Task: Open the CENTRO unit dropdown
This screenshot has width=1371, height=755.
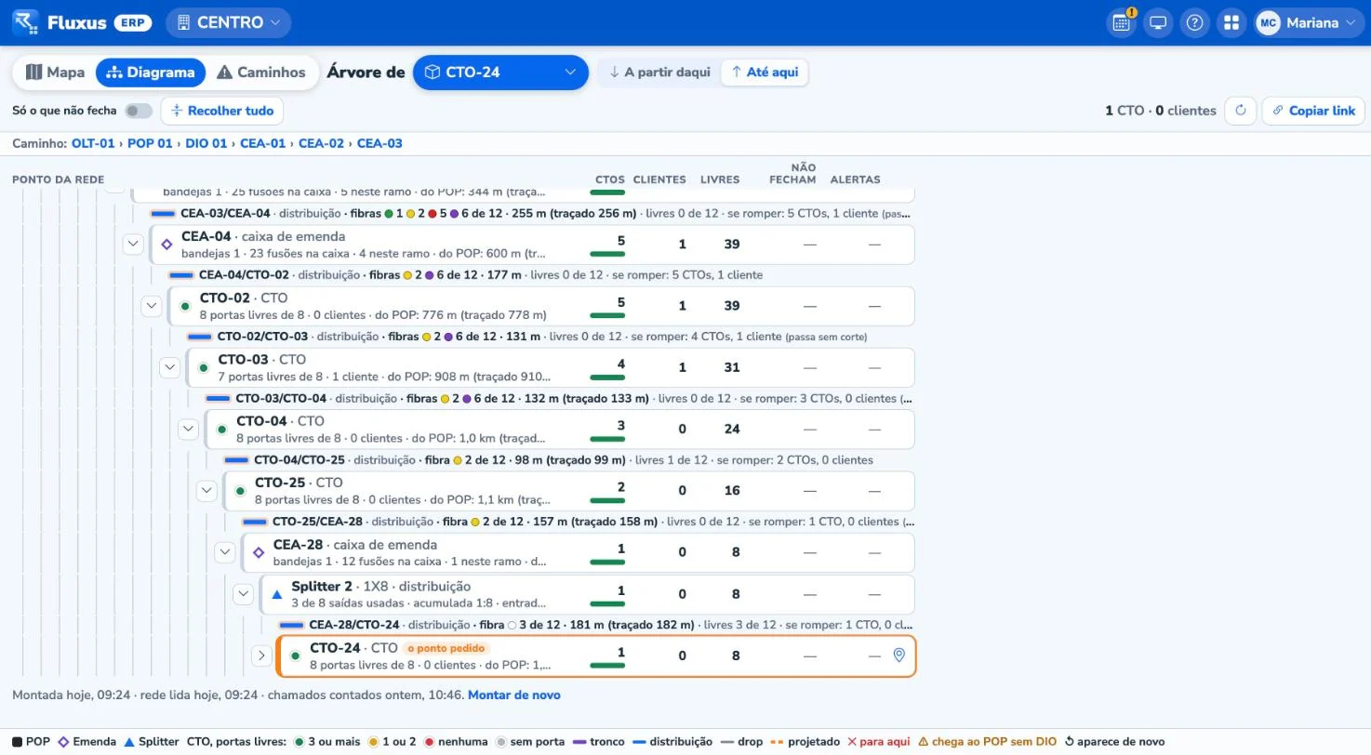Action: (228, 22)
